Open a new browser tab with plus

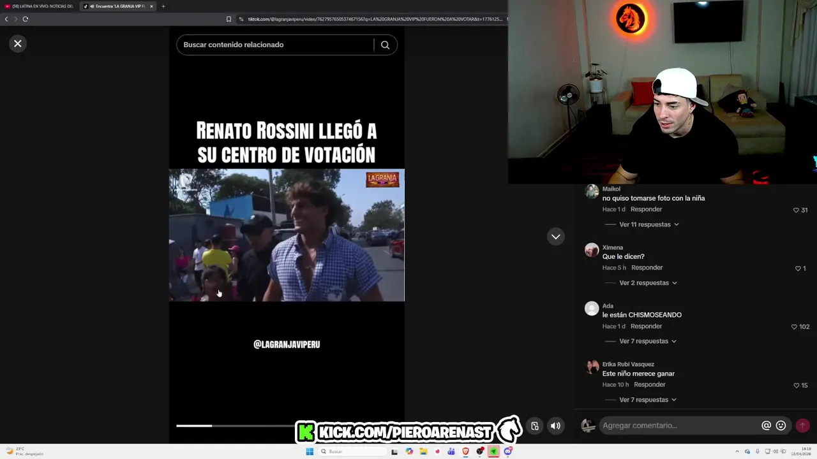(163, 6)
